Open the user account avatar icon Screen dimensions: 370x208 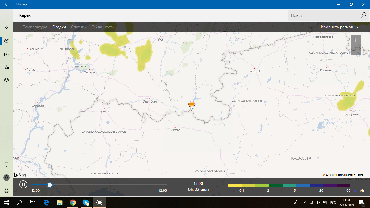pyautogui.click(x=7, y=178)
